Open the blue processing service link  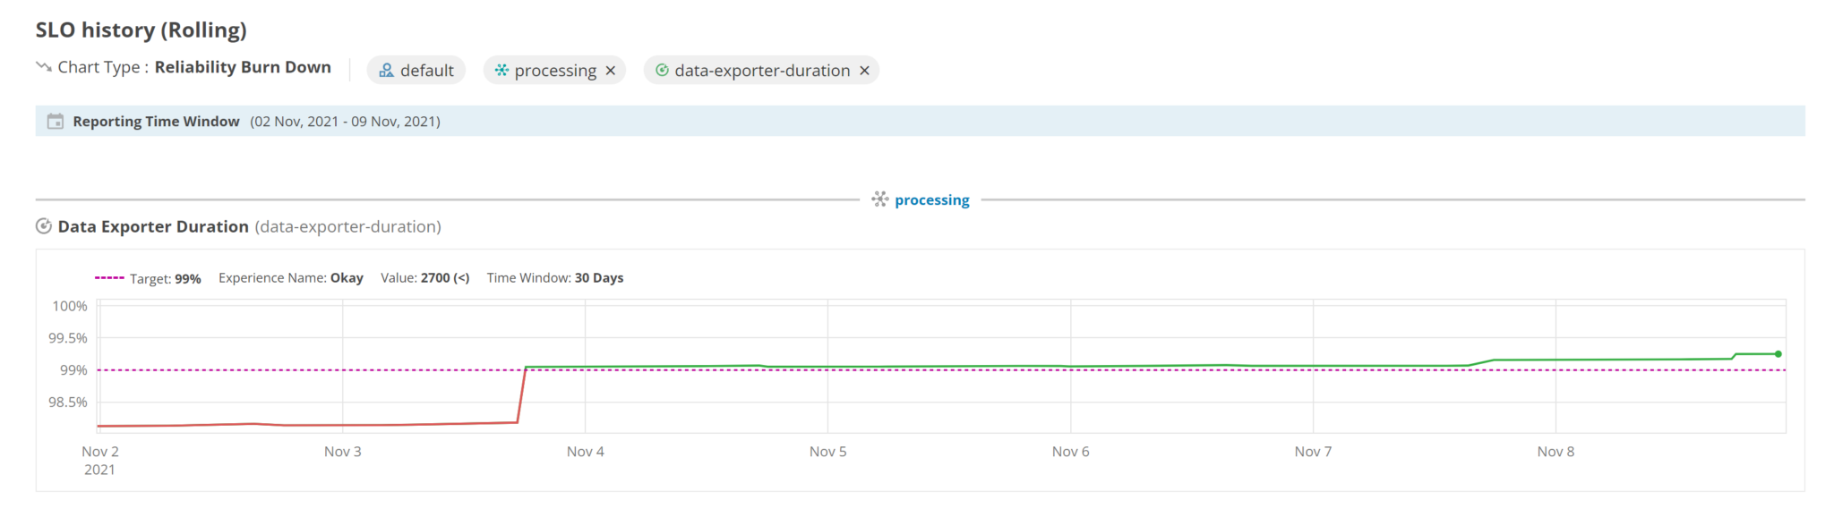point(931,200)
